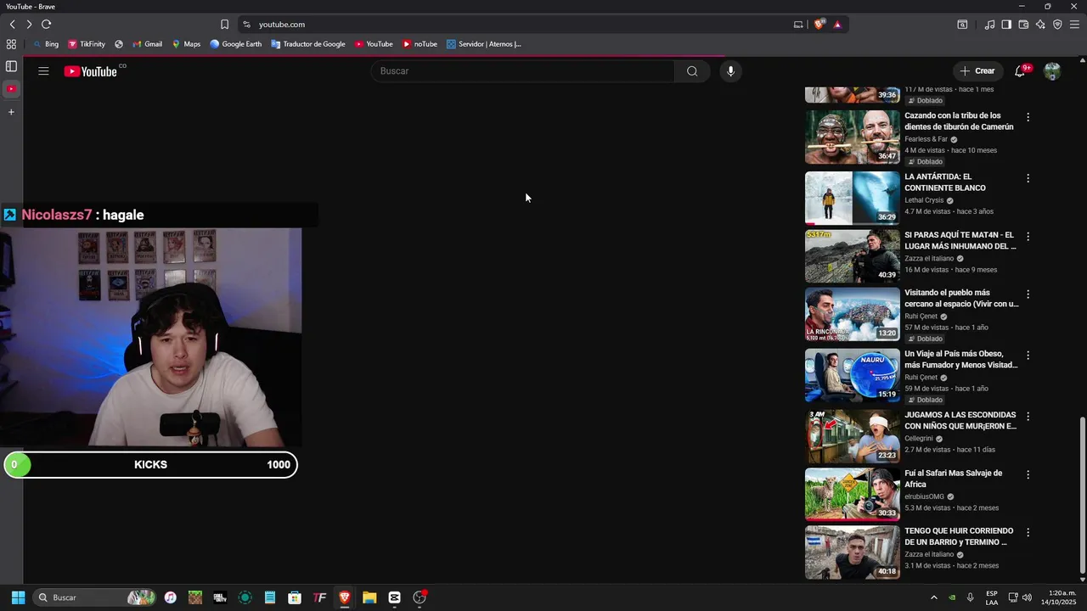Open the CapCut taskbar icon
1087x611 pixels.
(x=394, y=597)
